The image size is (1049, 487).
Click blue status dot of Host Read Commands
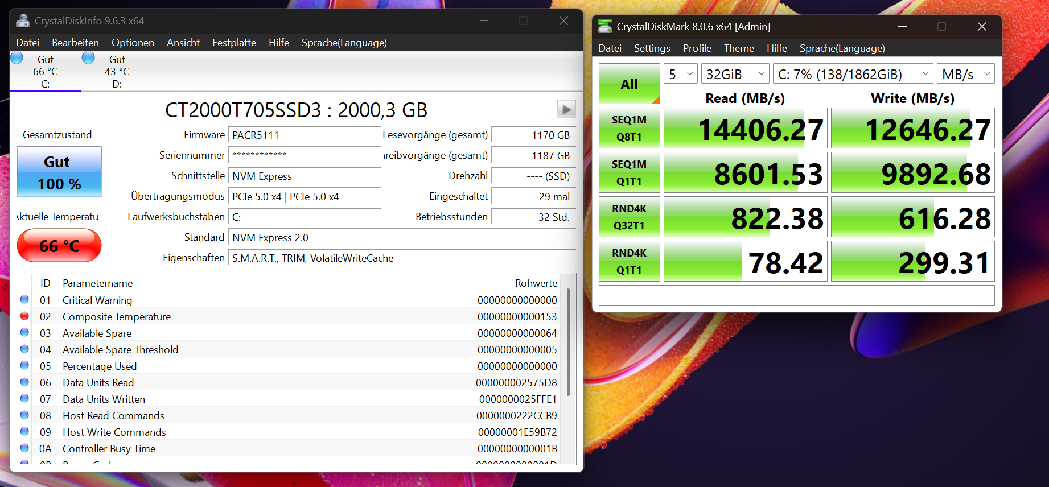point(24,415)
